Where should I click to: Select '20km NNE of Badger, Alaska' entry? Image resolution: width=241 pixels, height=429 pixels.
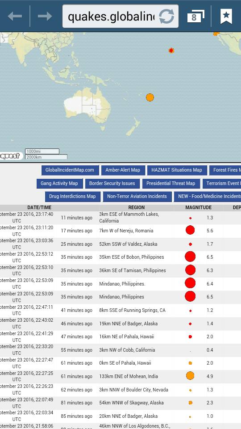pyautogui.click(x=129, y=416)
